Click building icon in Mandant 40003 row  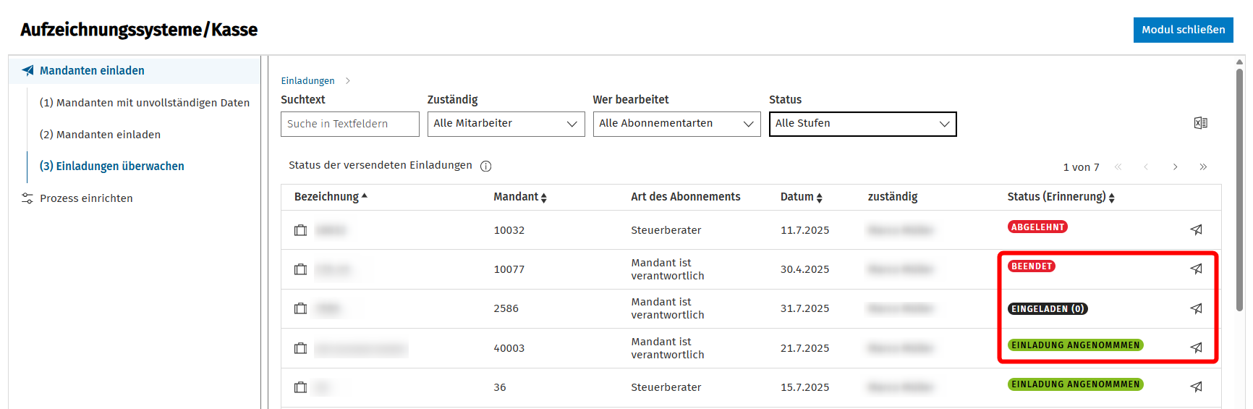pyautogui.click(x=301, y=348)
